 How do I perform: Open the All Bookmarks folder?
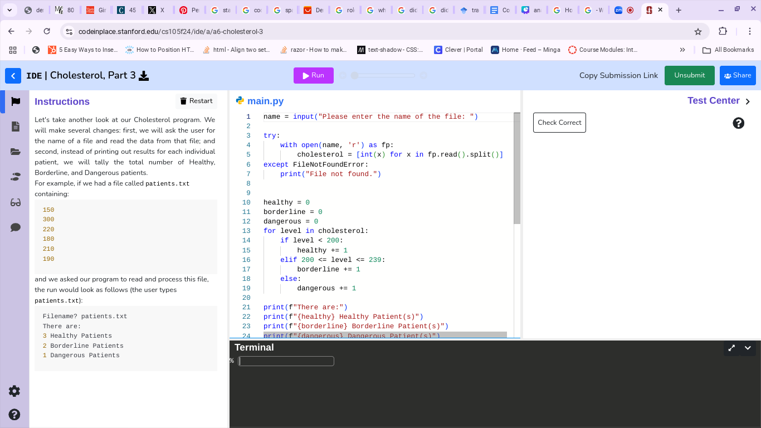coord(728,50)
